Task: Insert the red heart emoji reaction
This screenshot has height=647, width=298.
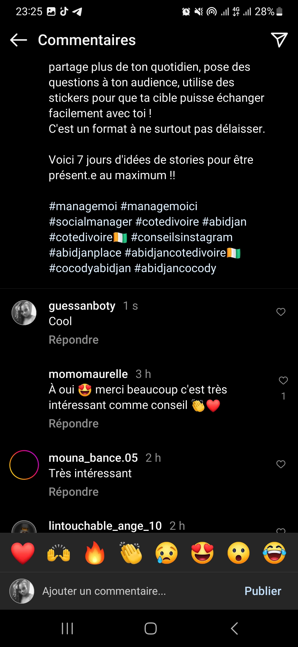Action: [x=23, y=553]
